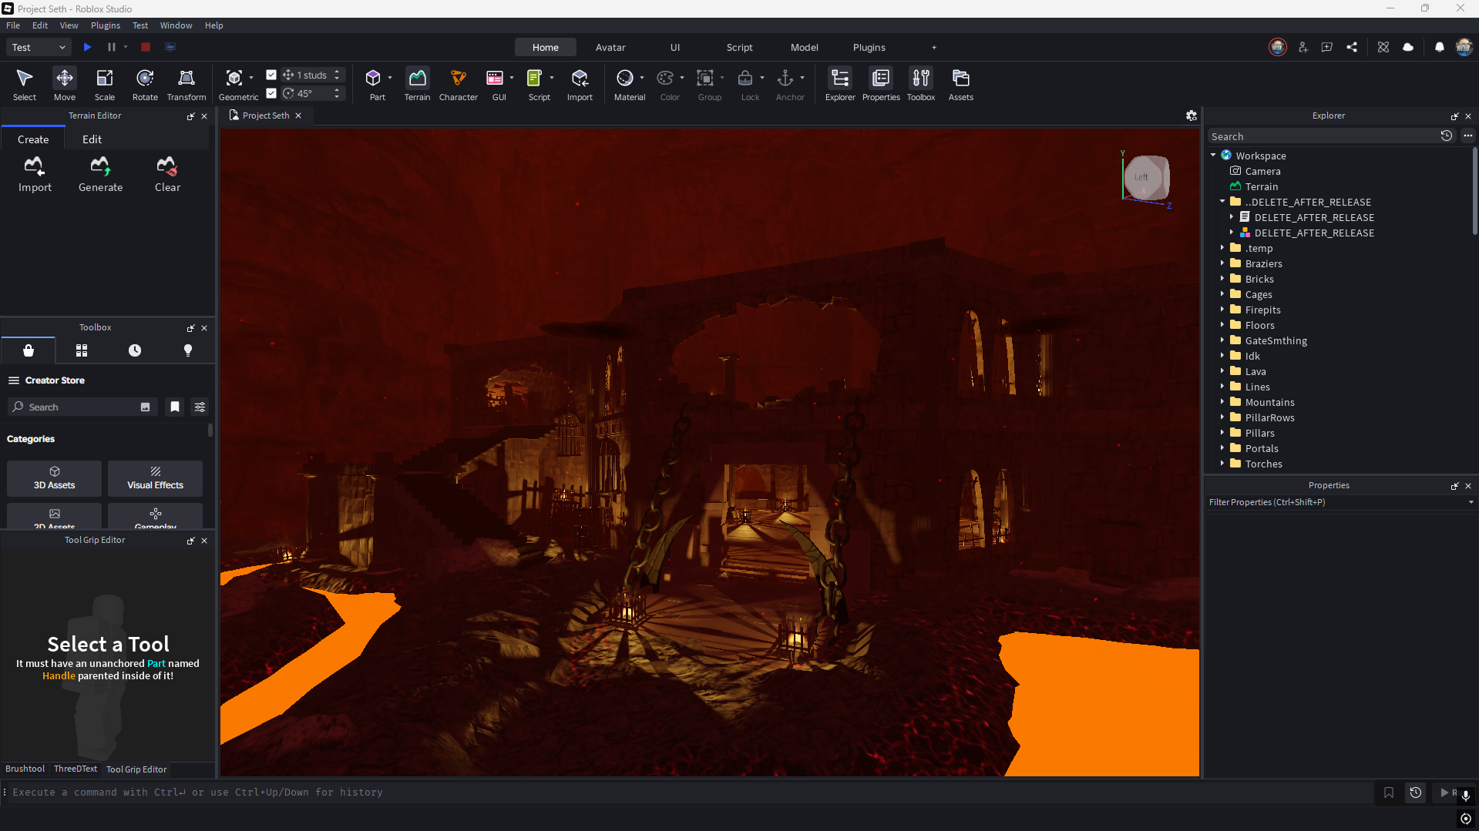Image resolution: width=1479 pixels, height=831 pixels.
Task: Clear terrain using the Clear icon
Action: coord(167,175)
